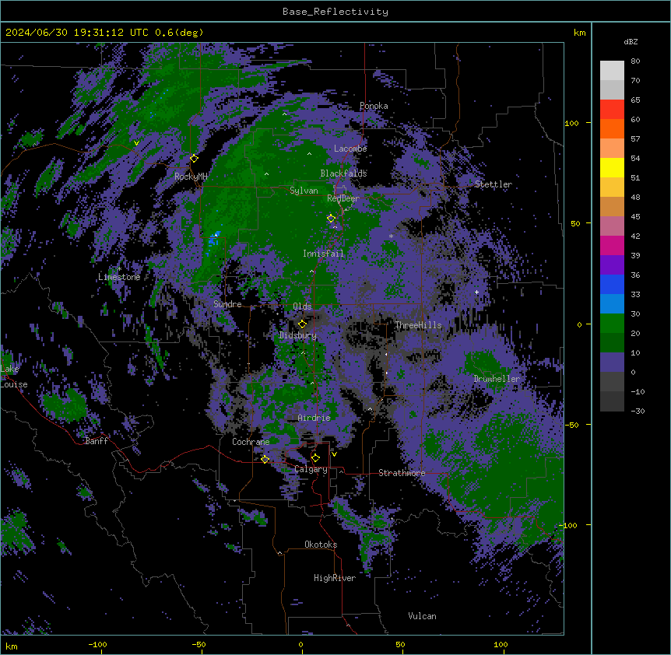The width and height of the screenshot is (671, 655).
Task: Select the dBZ legend heading
Action: (631, 41)
